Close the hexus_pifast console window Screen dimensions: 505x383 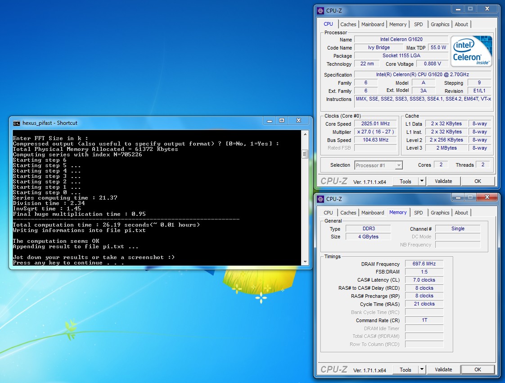(298, 121)
